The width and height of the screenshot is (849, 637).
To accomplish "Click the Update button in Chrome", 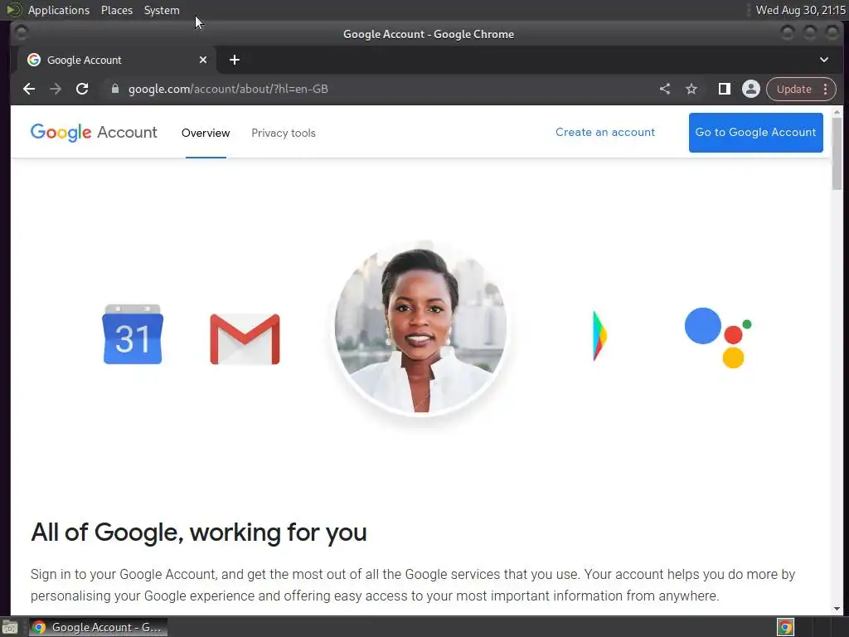I will (x=793, y=89).
